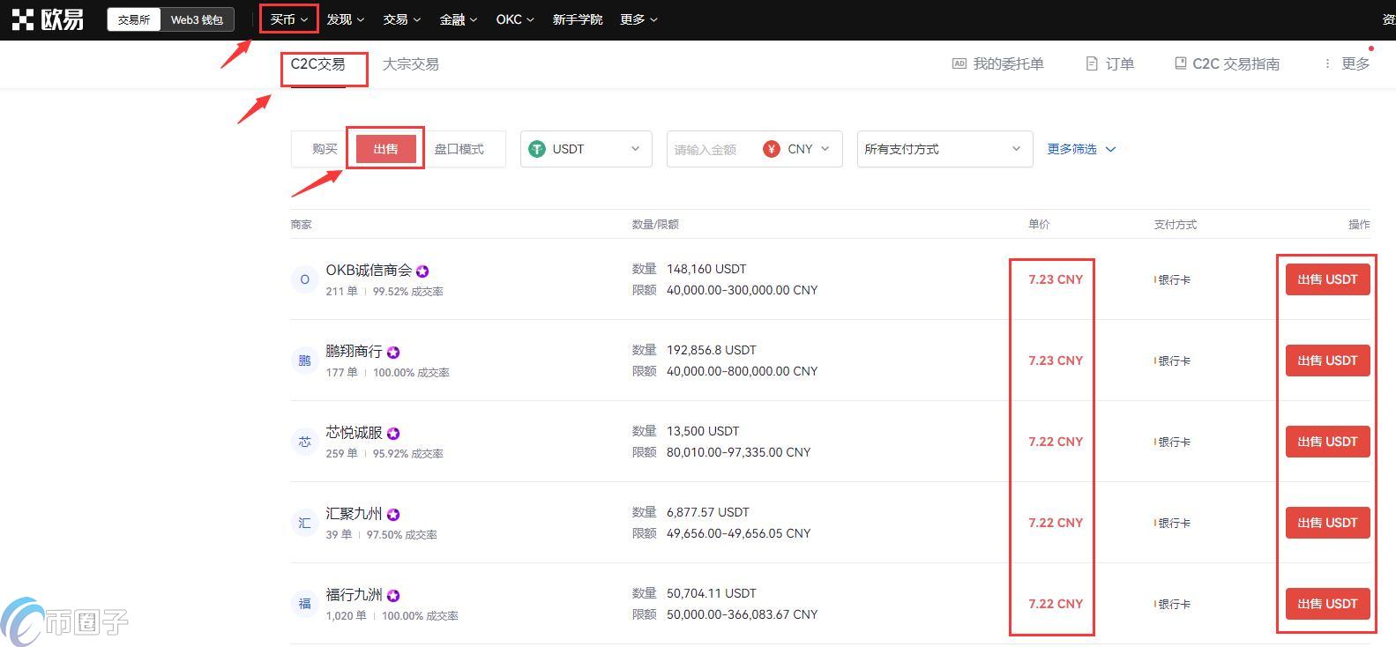Switch to the 大宗交易 tab
This screenshot has width=1396, height=647.
pos(410,64)
